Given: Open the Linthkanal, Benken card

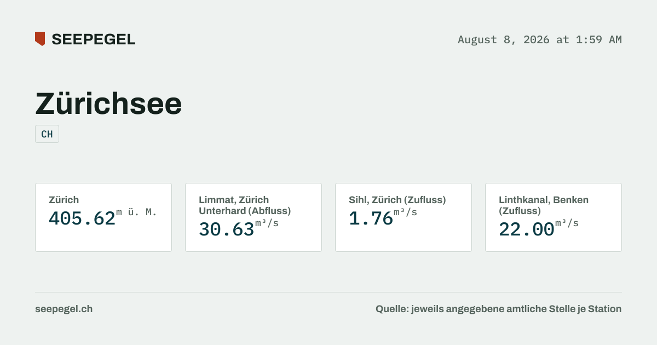Looking at the screenshot, I should coord(554,217).
